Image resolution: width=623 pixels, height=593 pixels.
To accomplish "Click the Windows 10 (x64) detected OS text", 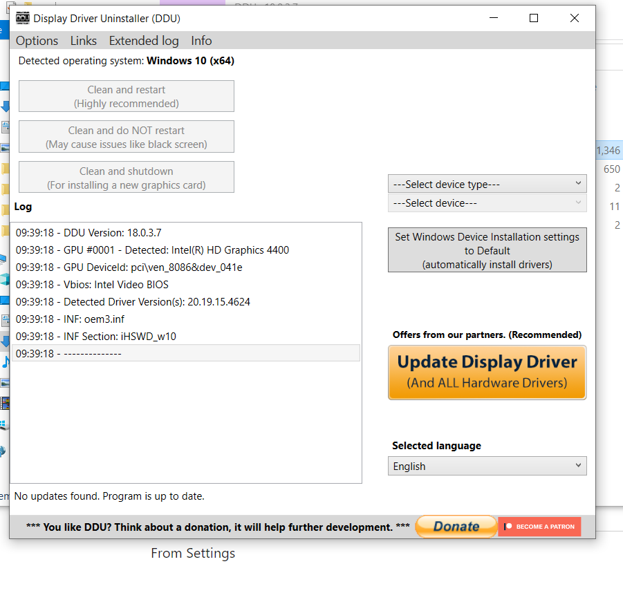I will (190, 61).
